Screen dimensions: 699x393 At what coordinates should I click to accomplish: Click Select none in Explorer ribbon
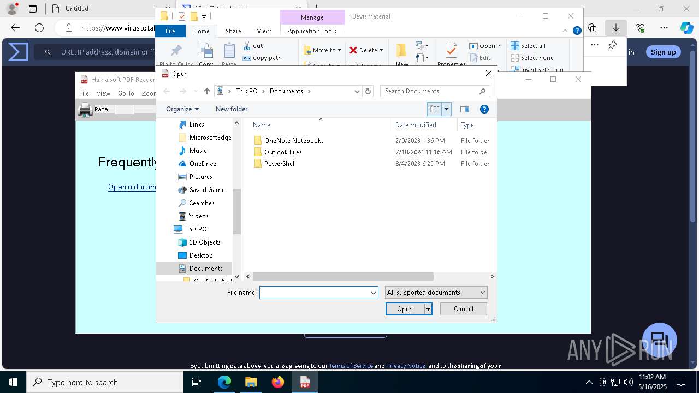point(532,58)
